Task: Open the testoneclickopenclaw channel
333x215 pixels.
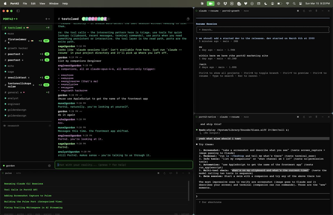Action: click(x=27, y=85)
